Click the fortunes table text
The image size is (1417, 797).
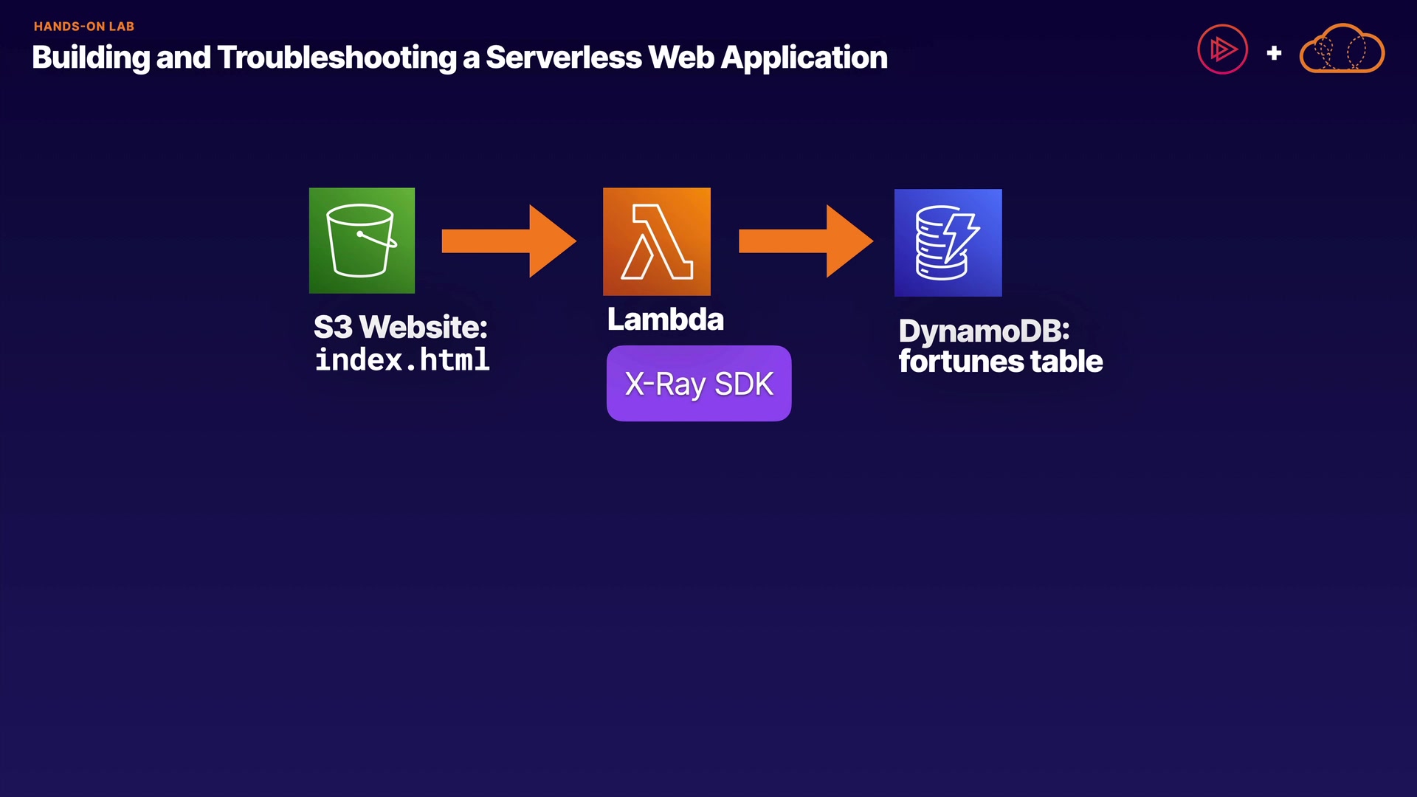tap(1000, 362)
